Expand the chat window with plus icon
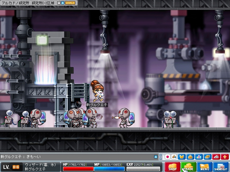Image resolution: width=230 pixels, height=172 pixels. (x=156, y=157)
